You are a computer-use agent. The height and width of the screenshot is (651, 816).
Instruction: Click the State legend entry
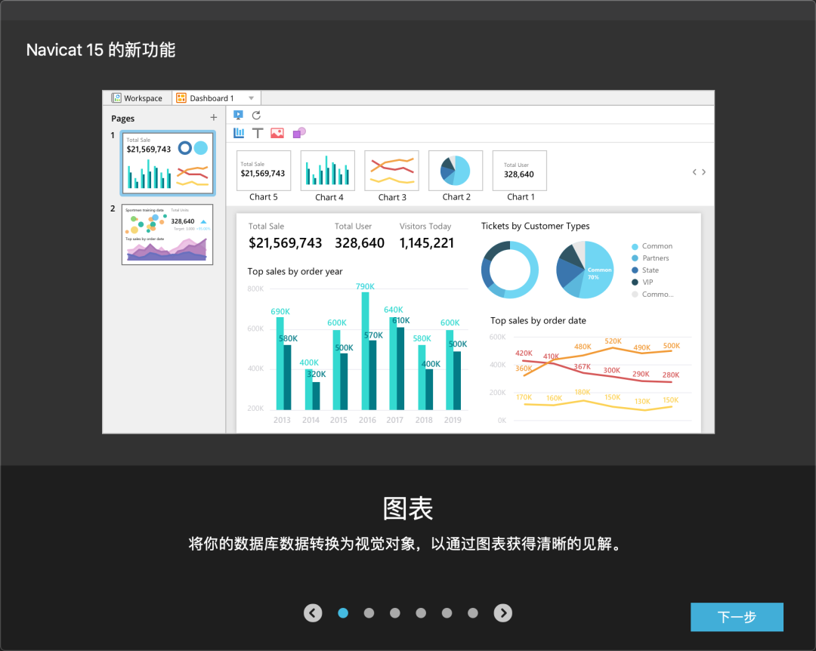[x=645, y=270]
